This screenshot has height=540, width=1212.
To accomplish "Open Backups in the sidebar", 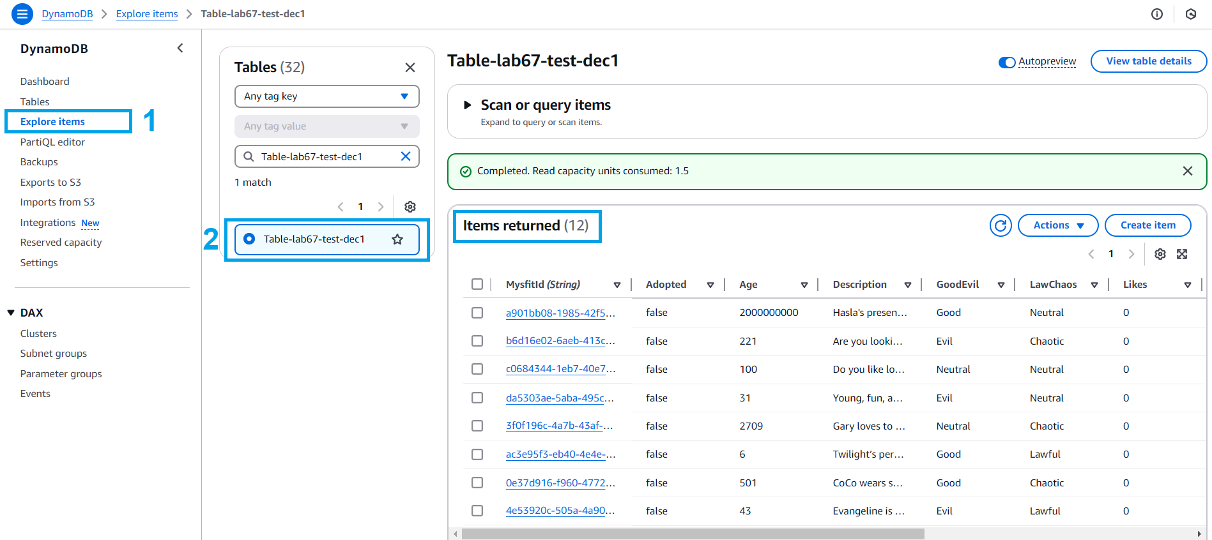I will [39, 162].
